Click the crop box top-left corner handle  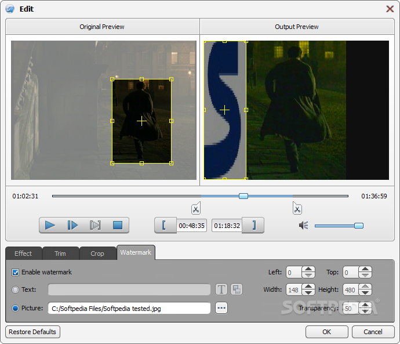[112, 79]
